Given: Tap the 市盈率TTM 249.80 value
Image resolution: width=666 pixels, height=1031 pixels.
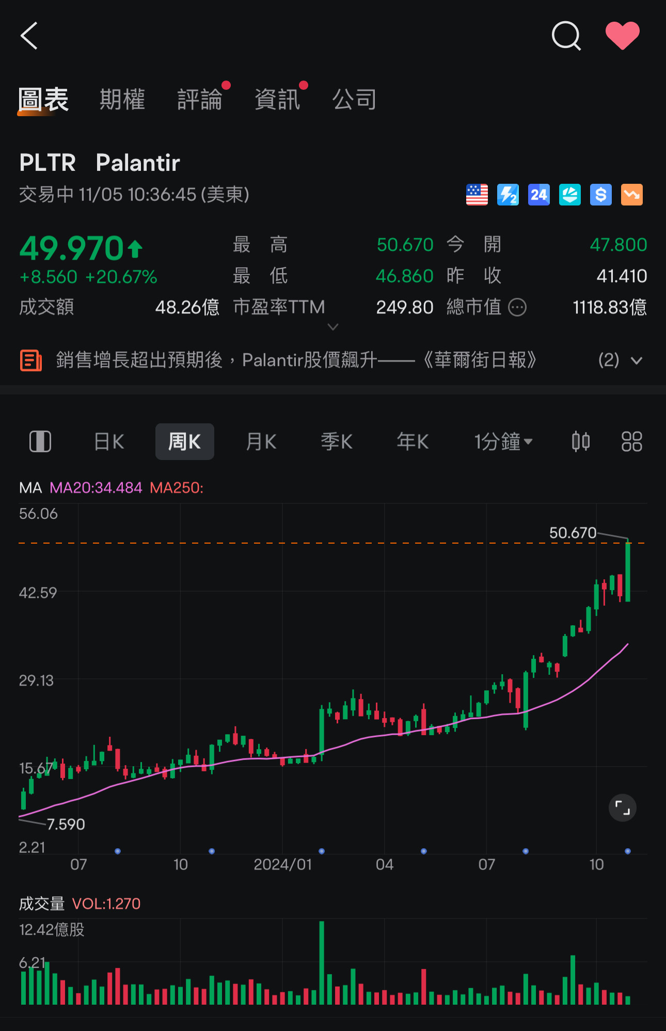Looking at the screenshot, I should point(405,308).
